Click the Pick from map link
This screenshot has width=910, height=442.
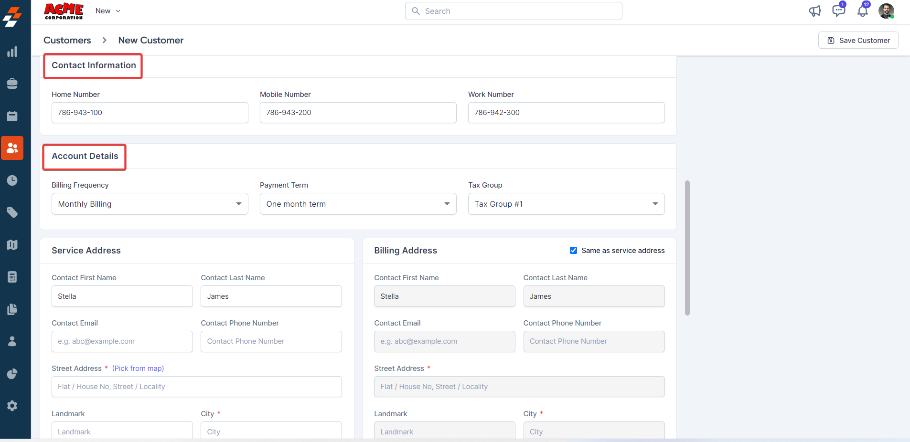point(138,368)
